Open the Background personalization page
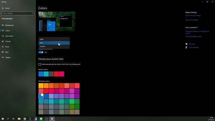This screenshot has height=121, width=215. (x=8, y=25)
